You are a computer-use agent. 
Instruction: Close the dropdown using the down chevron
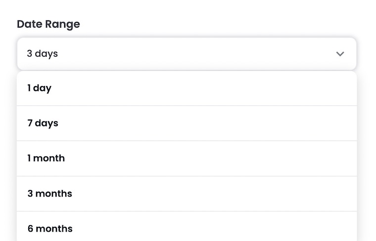click(x=340, y=54)
